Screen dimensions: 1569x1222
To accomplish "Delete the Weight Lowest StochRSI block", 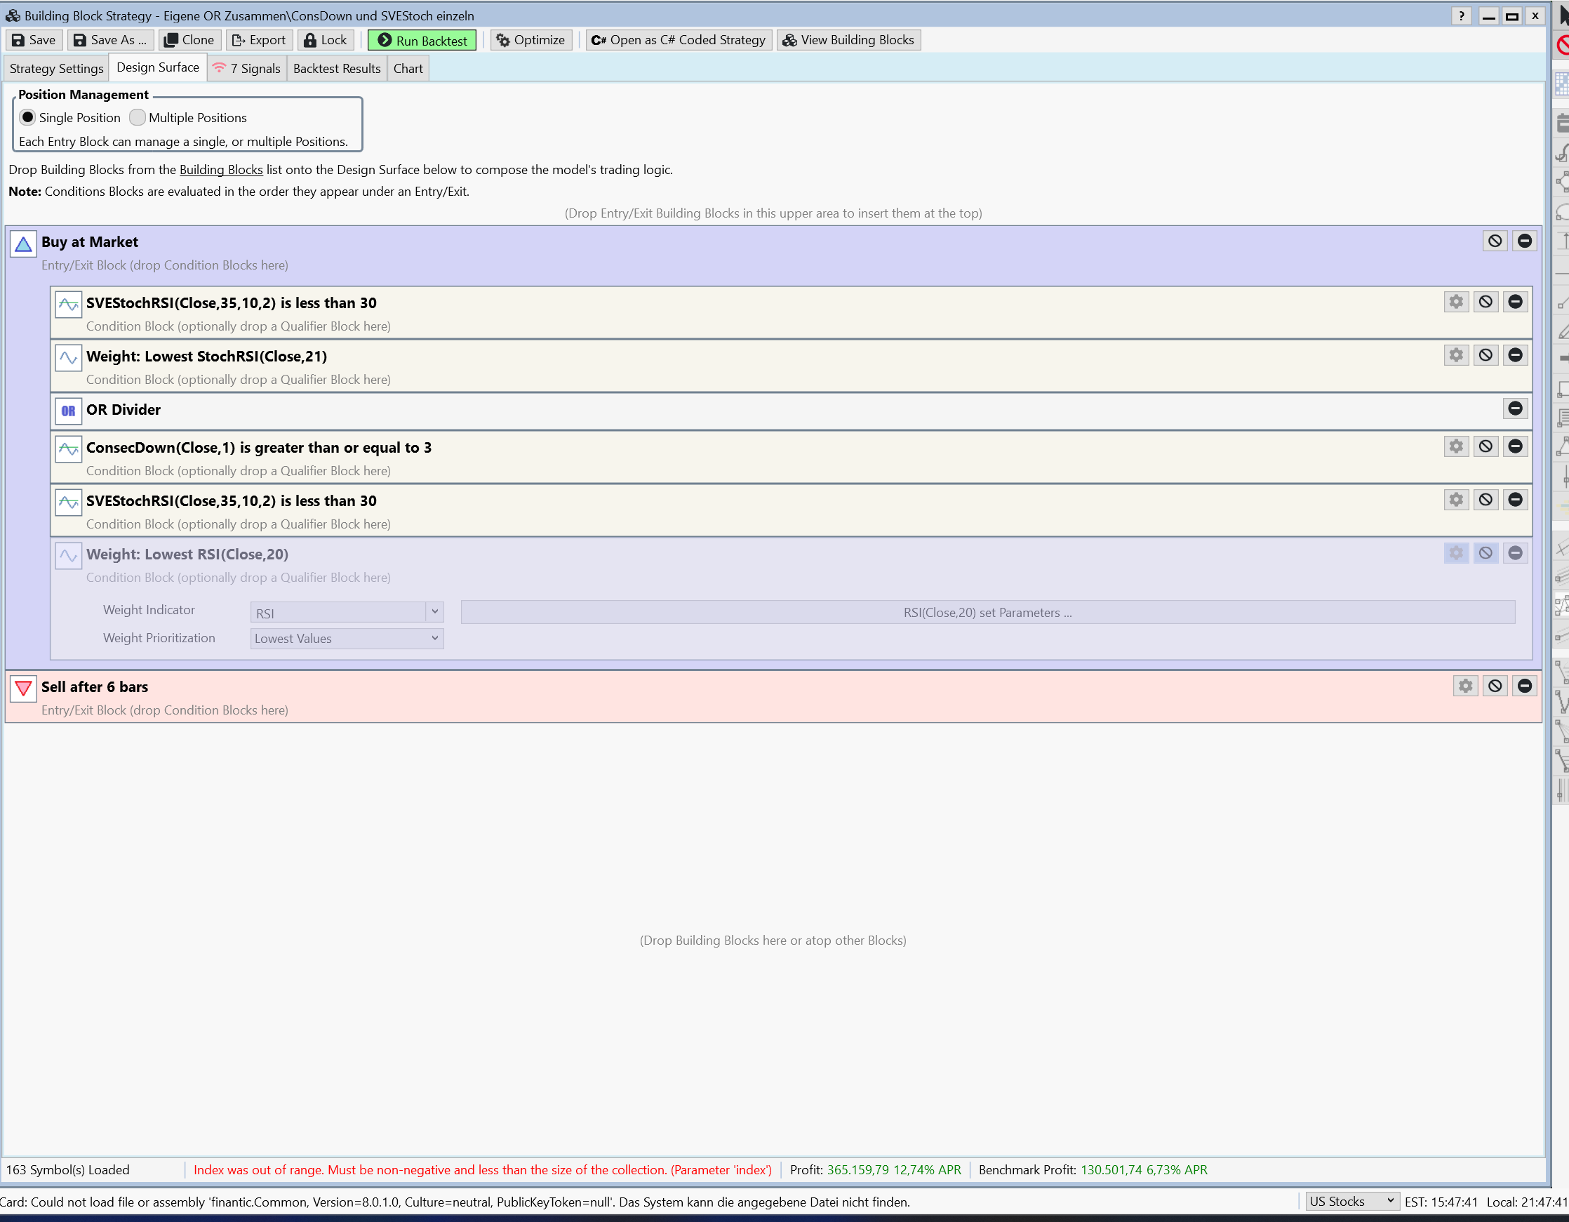I will [1514, 355].
